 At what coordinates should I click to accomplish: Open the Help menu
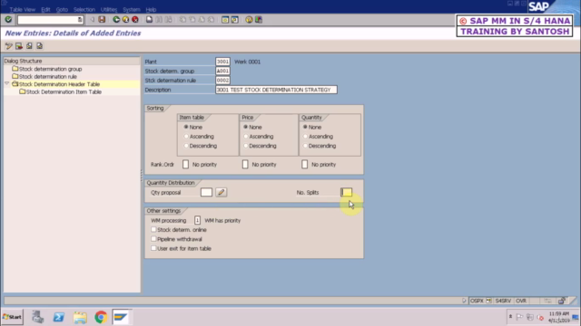[x=151, y=9]
